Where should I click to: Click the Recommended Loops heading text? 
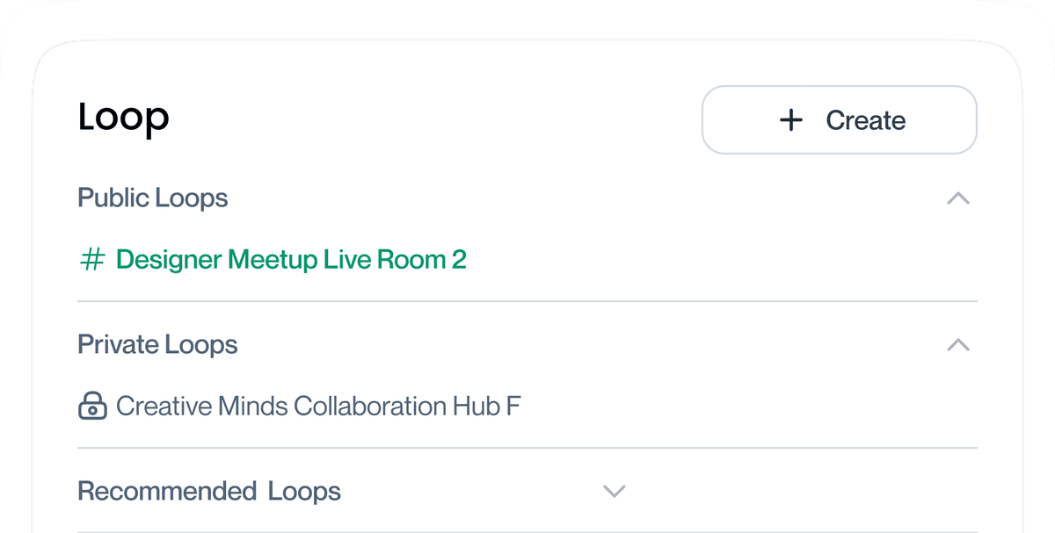coord(209,491)
